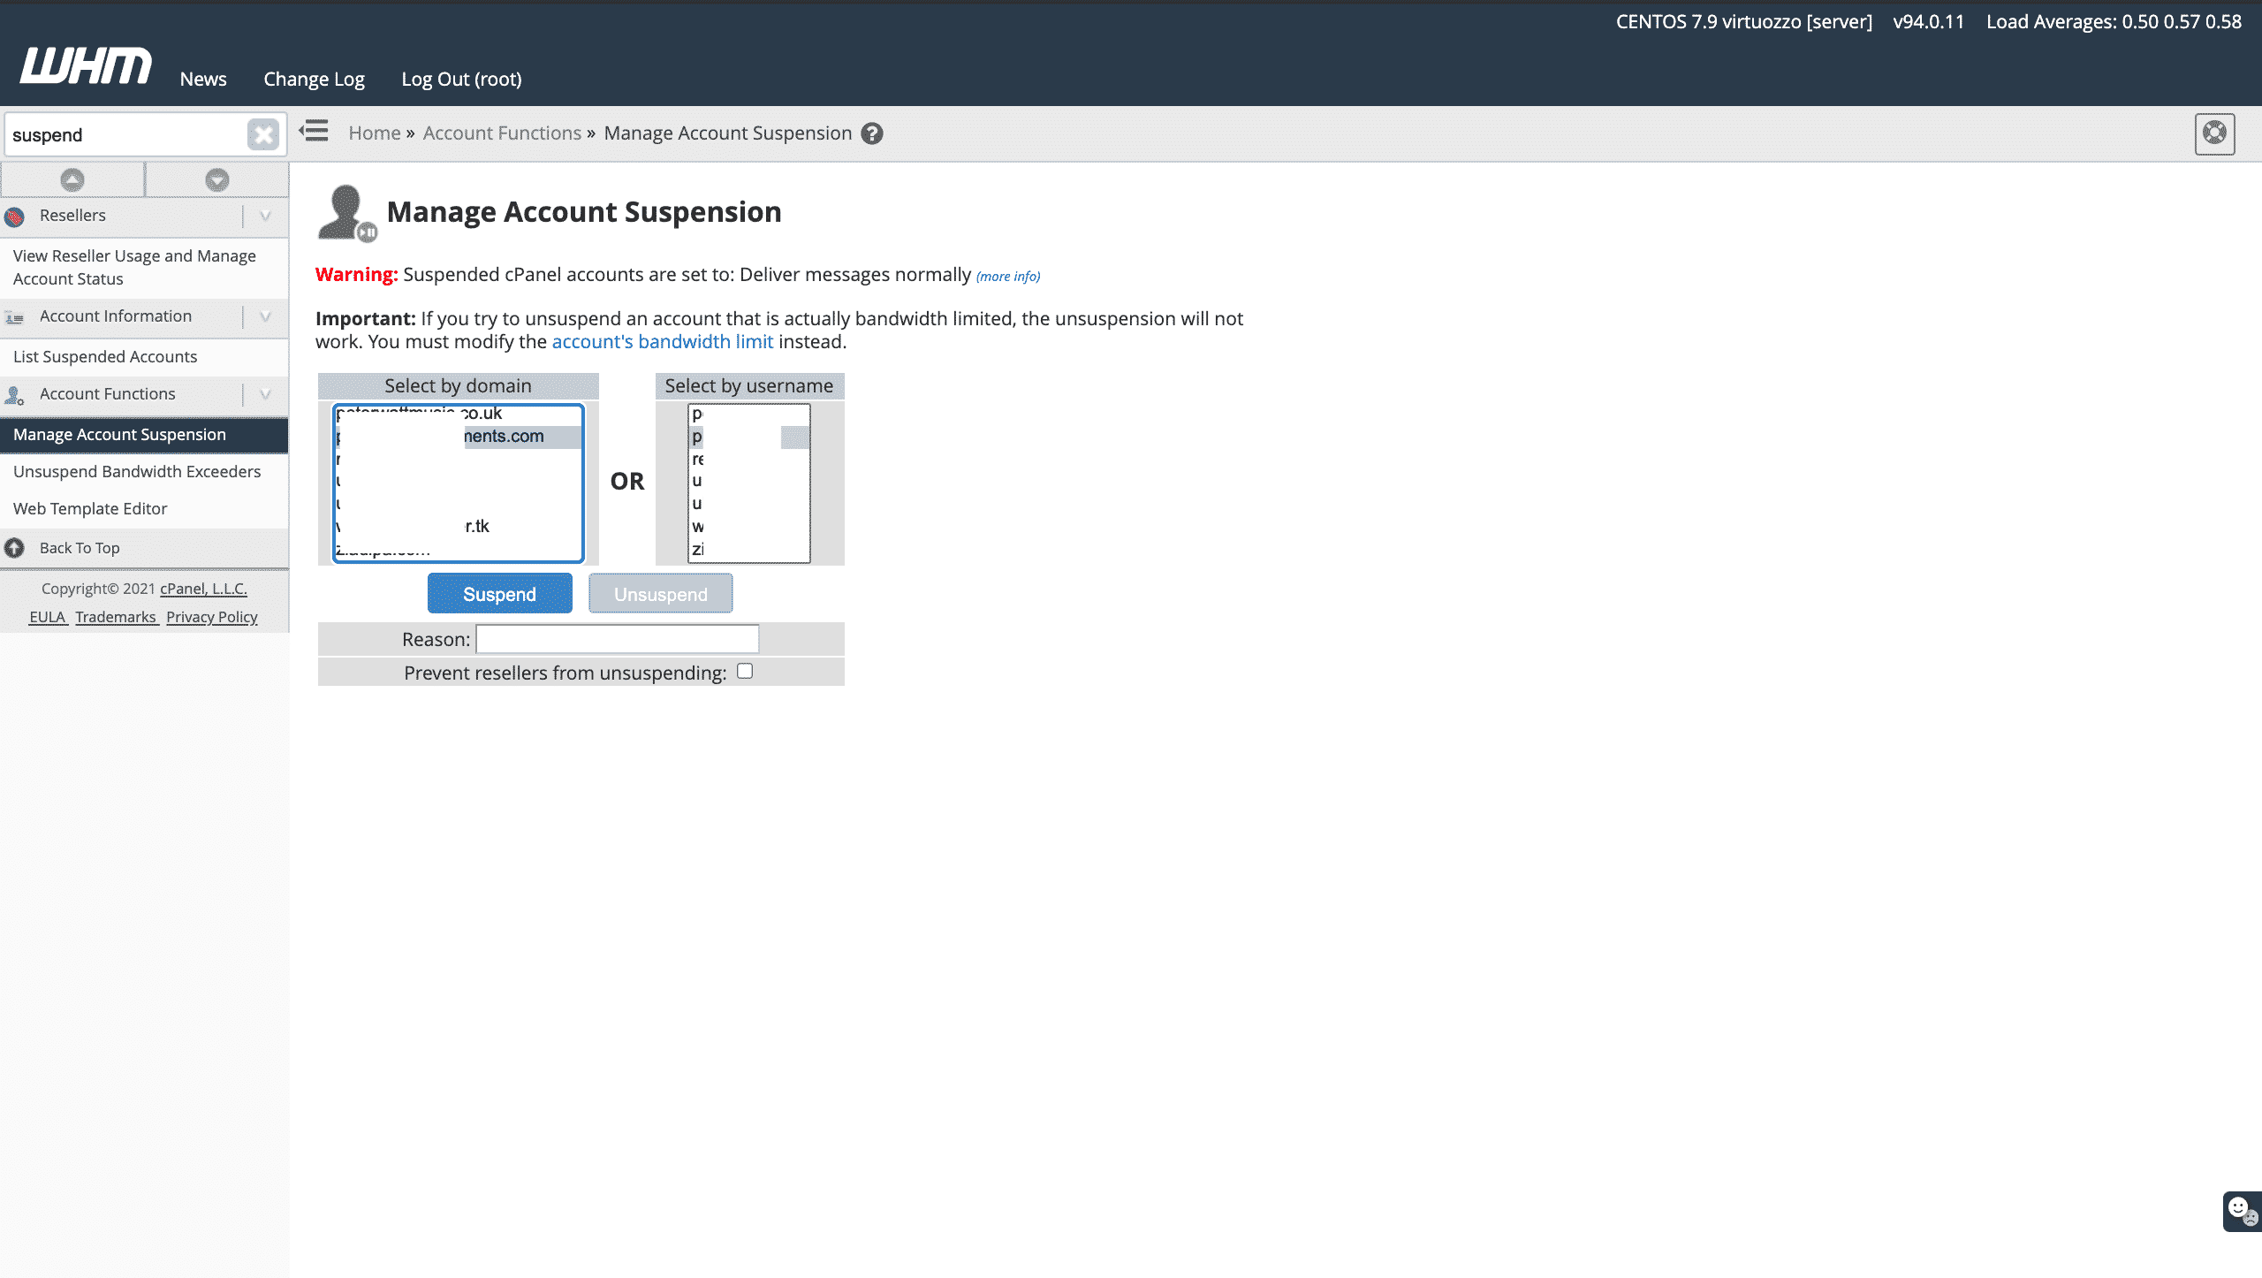
Task: Open the account's bandwidth limit link
Action: tap(662, 342)
